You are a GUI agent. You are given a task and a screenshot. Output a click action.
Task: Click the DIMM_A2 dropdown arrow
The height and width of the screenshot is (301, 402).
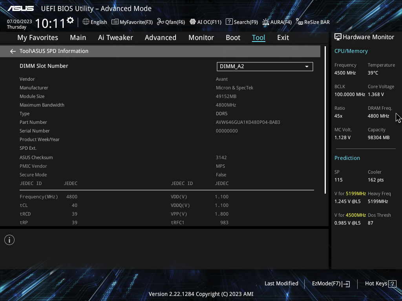[x=307, y=67]
